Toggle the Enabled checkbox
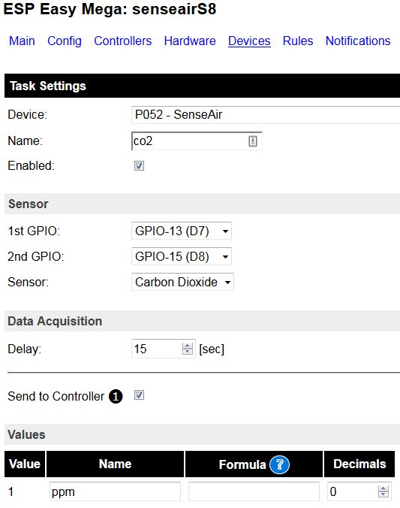Viewport: 400px width, 508px height. (139, 166)
